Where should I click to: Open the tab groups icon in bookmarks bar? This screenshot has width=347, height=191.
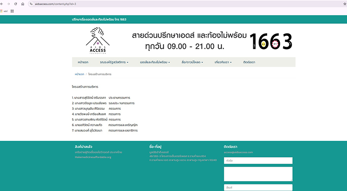pyautogui.click(x=12, y=11)
